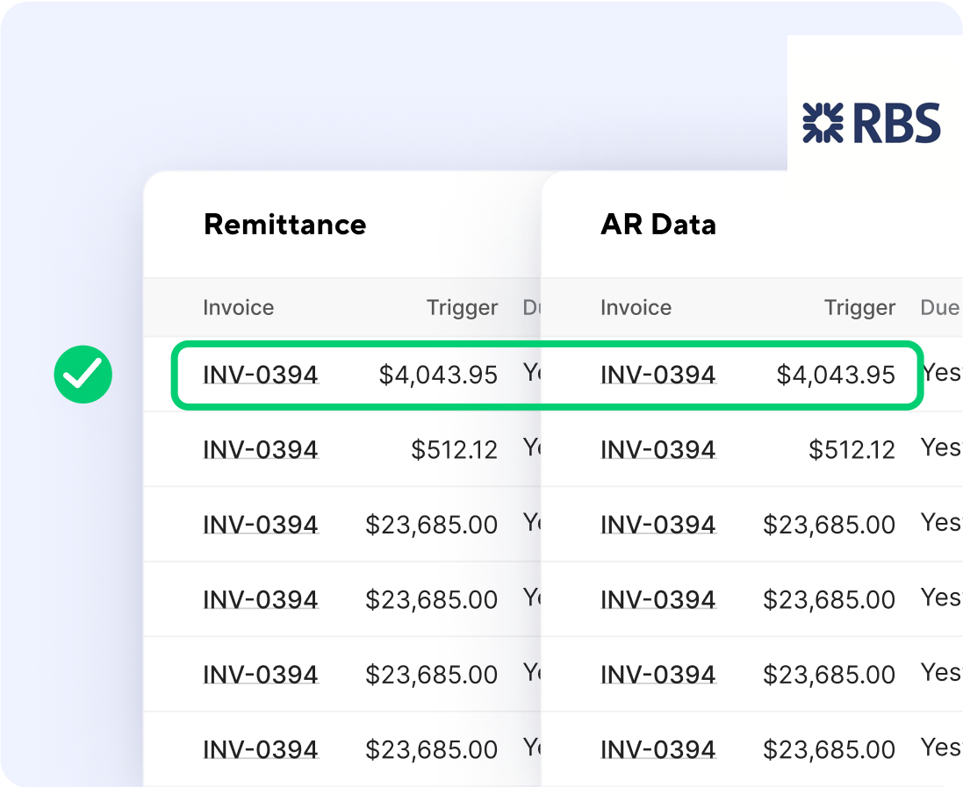
Task: Sort by the Invoice column in Remittance
Action: pos(238,308)
